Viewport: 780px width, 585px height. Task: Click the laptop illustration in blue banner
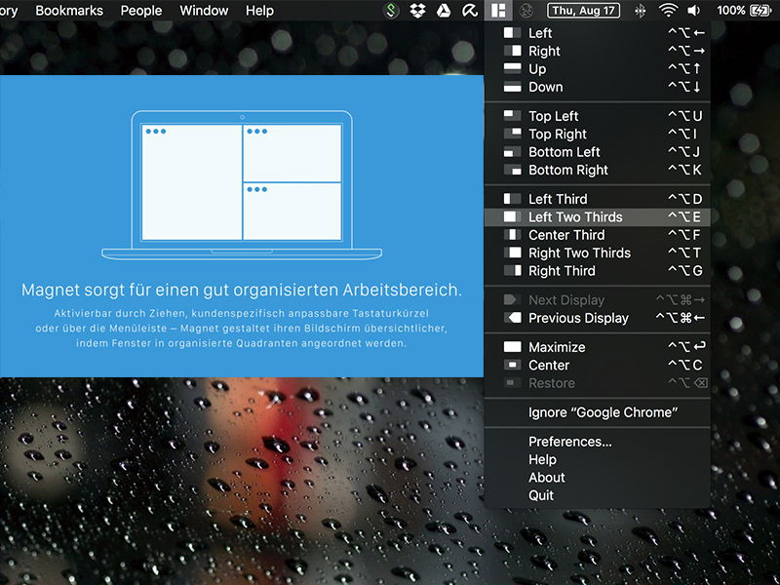tap(242, 185)
